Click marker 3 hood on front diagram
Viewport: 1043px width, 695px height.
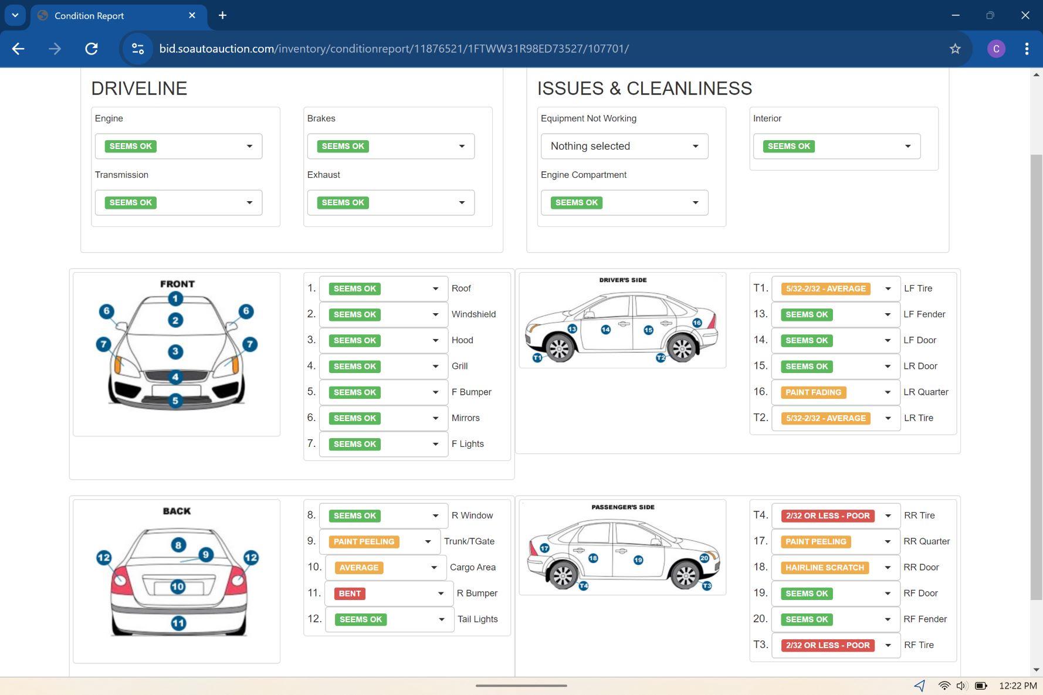point(175,352)
